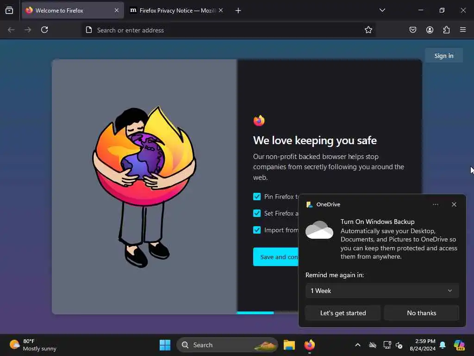Open Firefox account icon in toolbar
Image resolution: width=474 pixels, height=356 pixels.
(x=430, y=30)
